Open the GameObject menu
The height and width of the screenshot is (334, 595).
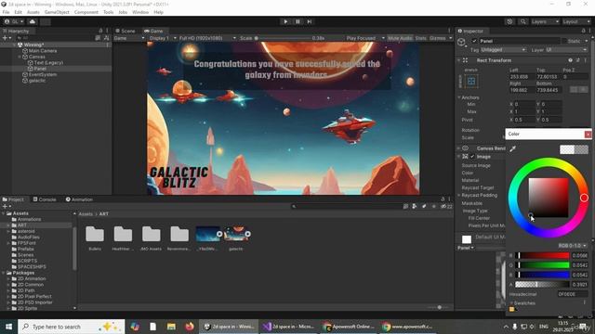(x=57, y=12)
